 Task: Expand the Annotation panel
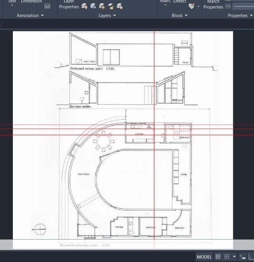coord(30,15)
